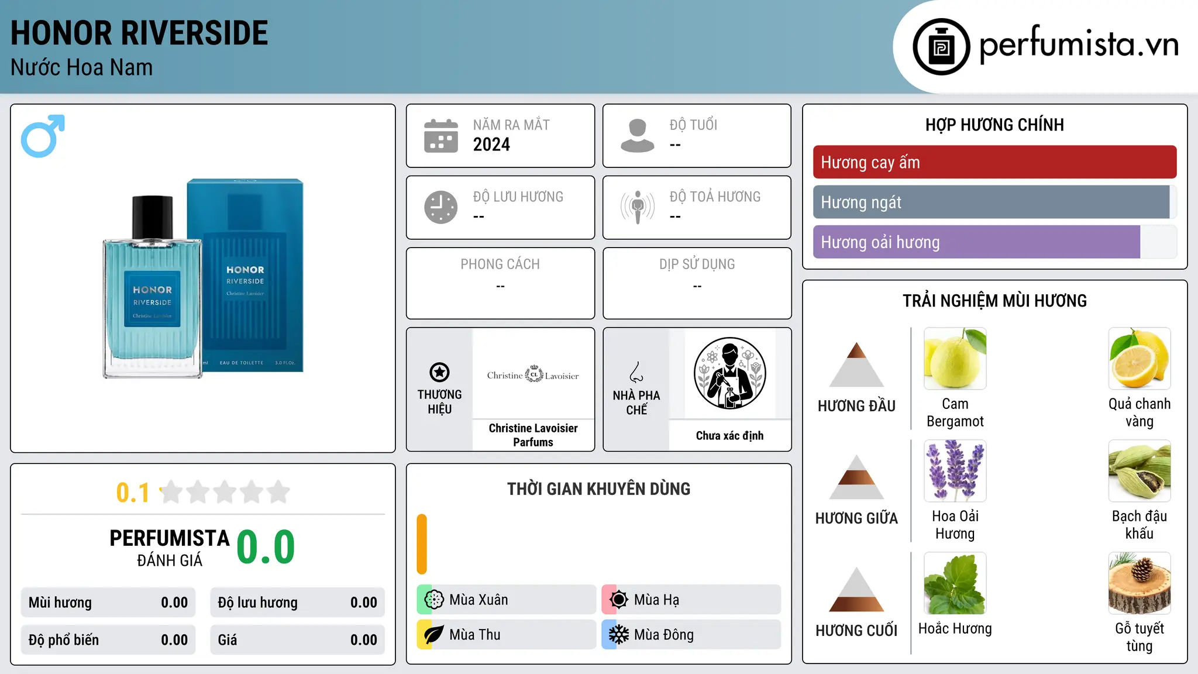This screenshot has height=674, width=1198.
Task: Click the perfumista.vn site name
Action: [x=1079, y=44]
